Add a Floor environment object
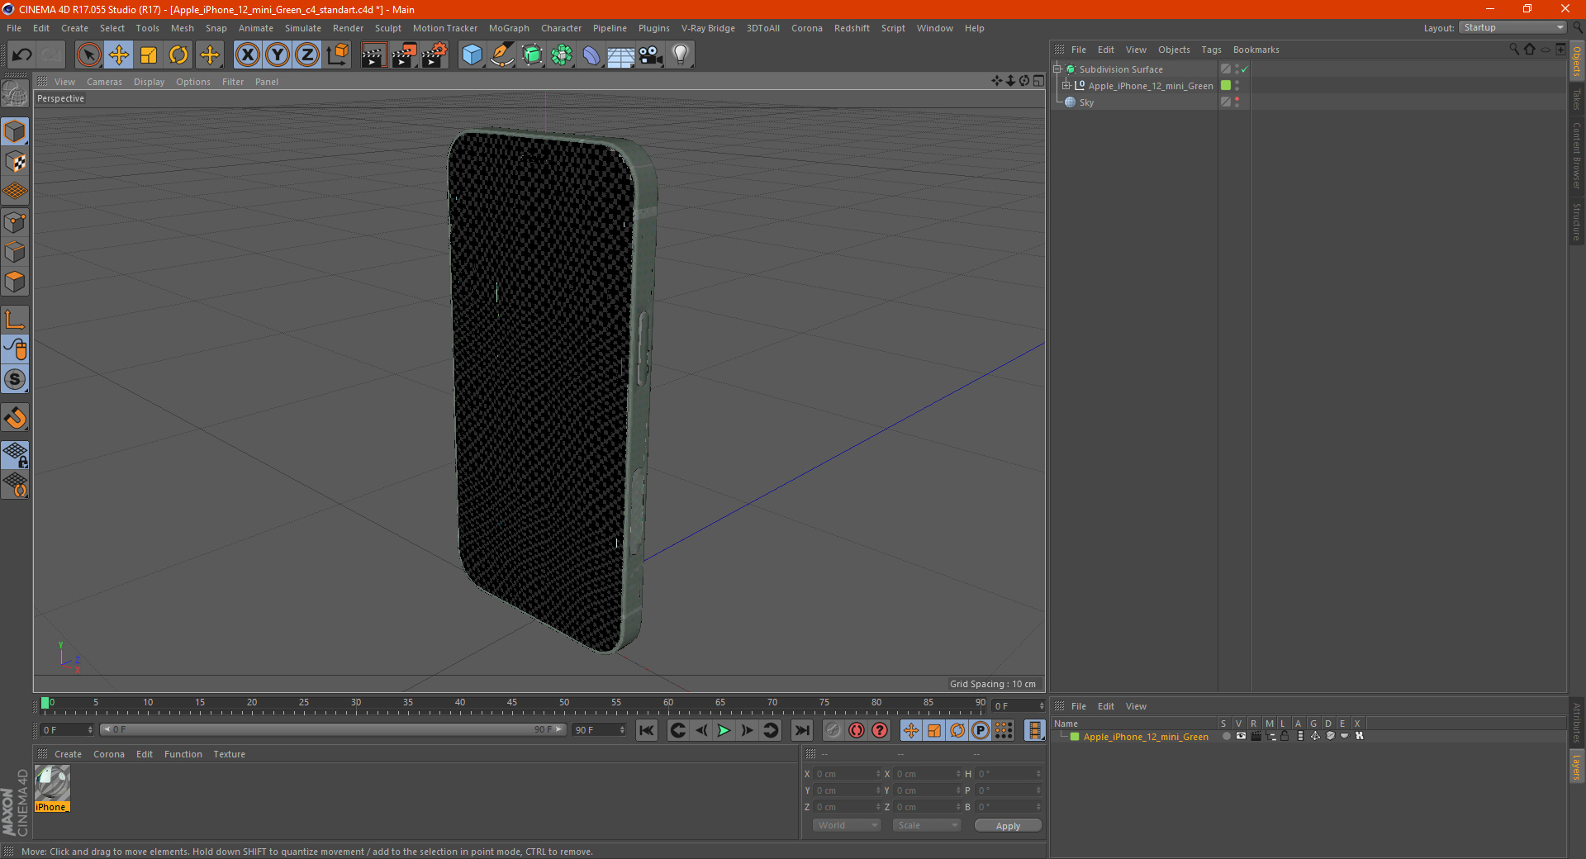This screenshot has width=1586, height=859. point(621,55)
